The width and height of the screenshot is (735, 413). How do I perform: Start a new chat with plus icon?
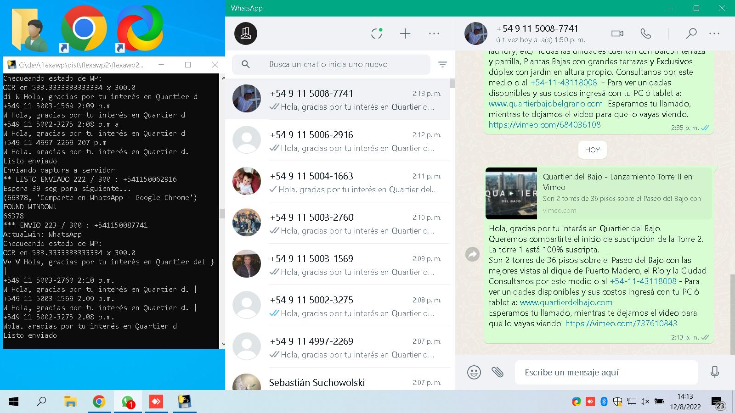coord(405,33)
